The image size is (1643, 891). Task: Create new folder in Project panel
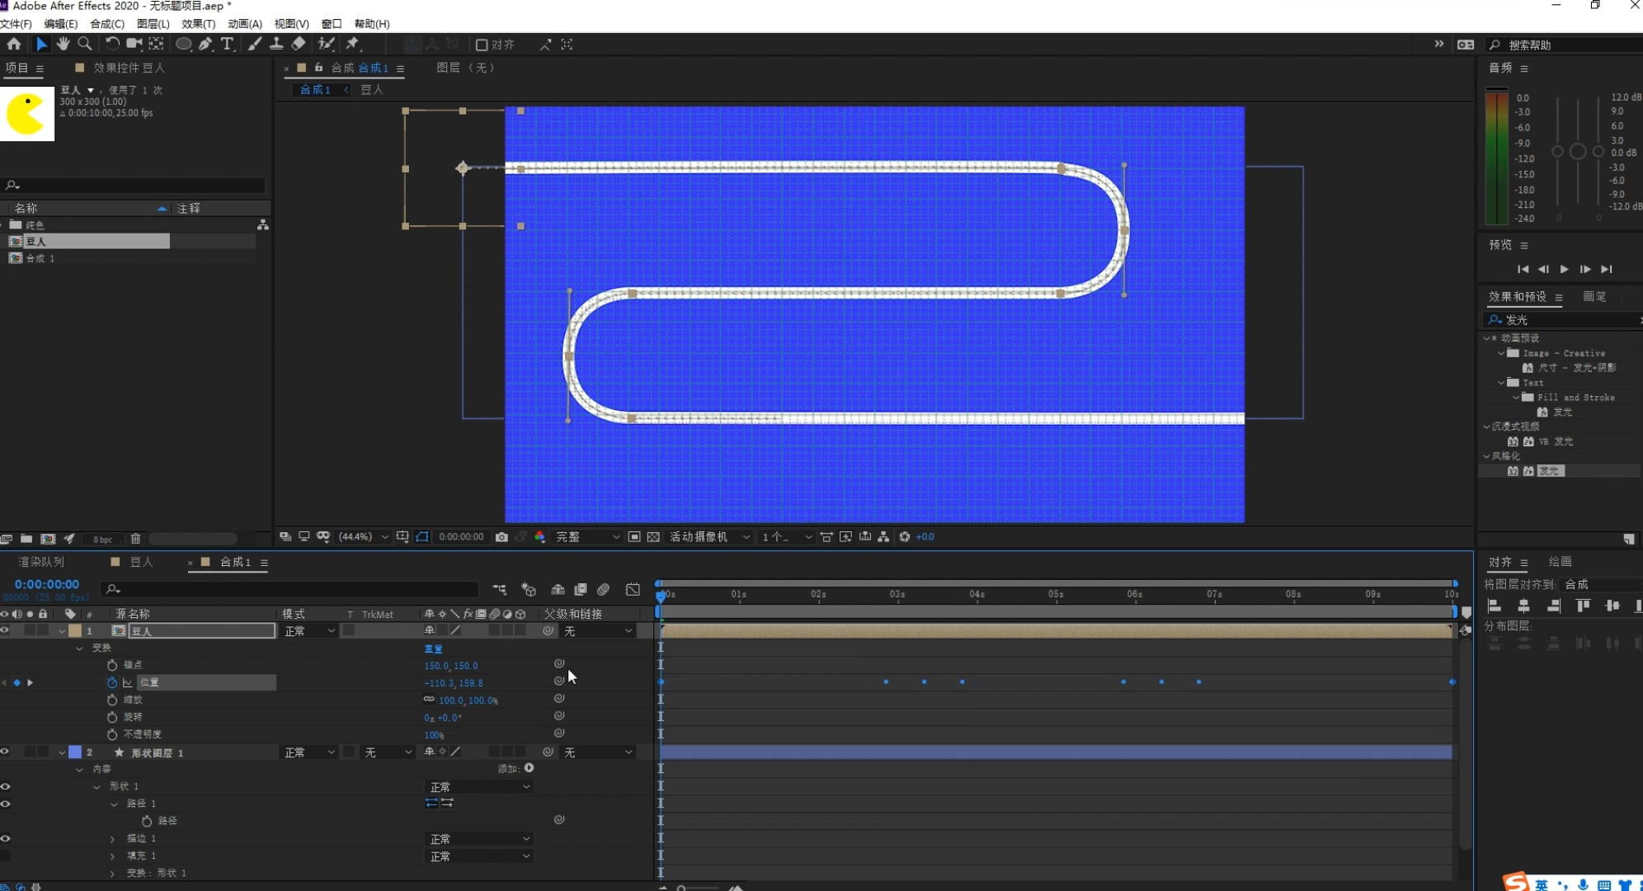pos(26,539)
